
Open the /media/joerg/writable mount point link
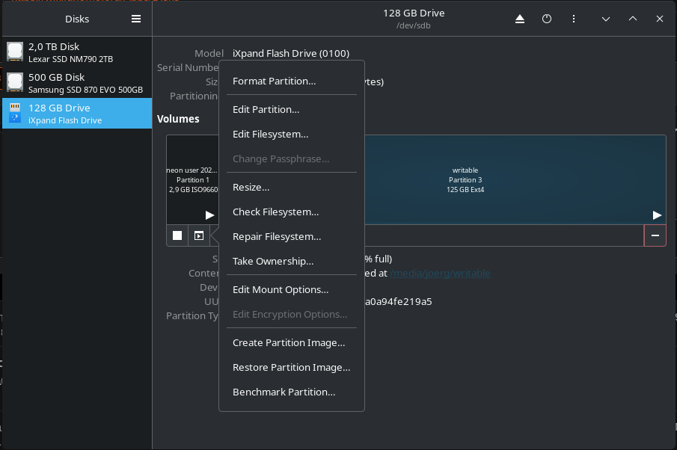(440, 274)
